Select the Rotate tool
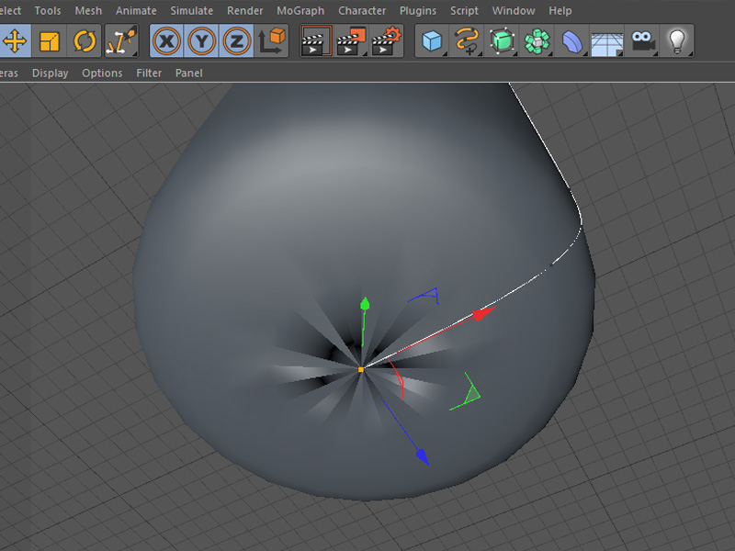This screenshot has height=551, width=735. 85,41
